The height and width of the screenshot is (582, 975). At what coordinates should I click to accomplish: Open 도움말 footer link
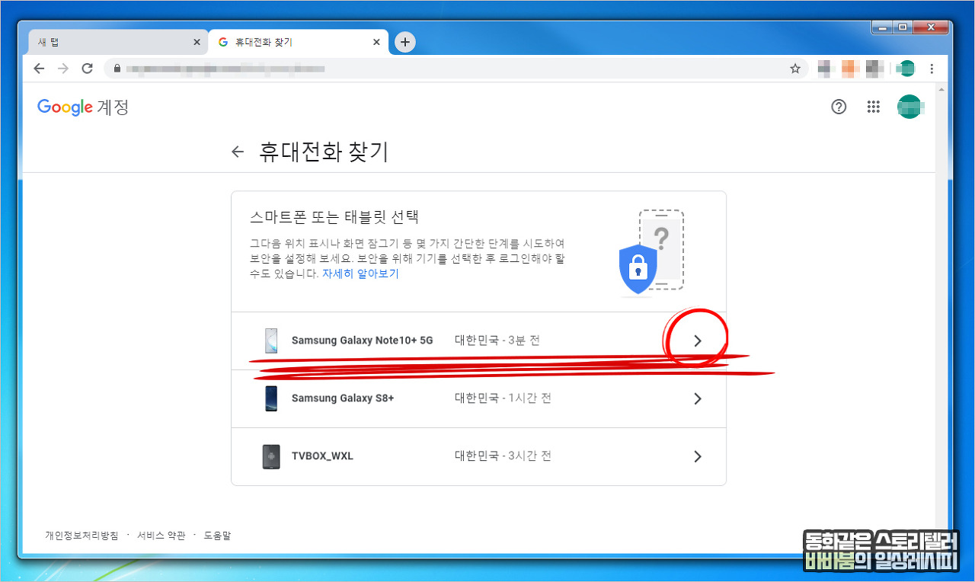217,536
